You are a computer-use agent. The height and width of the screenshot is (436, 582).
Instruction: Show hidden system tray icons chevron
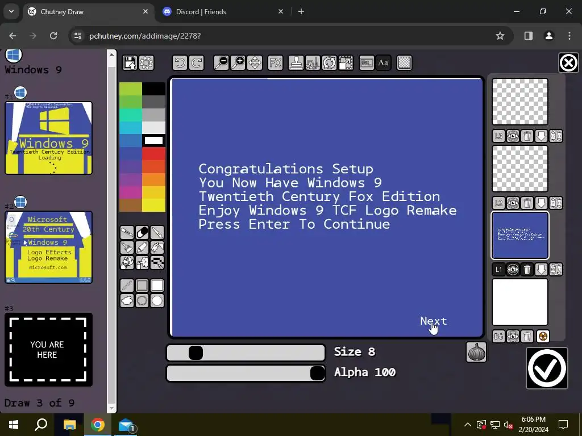[x=468, y=425]
